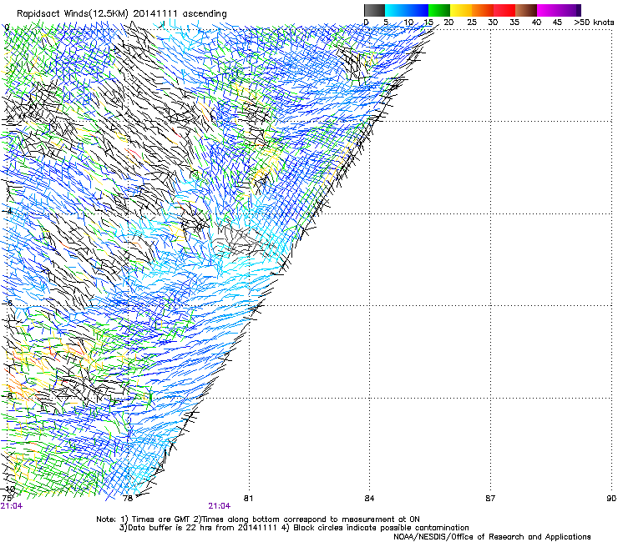Click the blue 10-15 knots legend swatch
Screen dimensions: 618x542
coord(418,10)
